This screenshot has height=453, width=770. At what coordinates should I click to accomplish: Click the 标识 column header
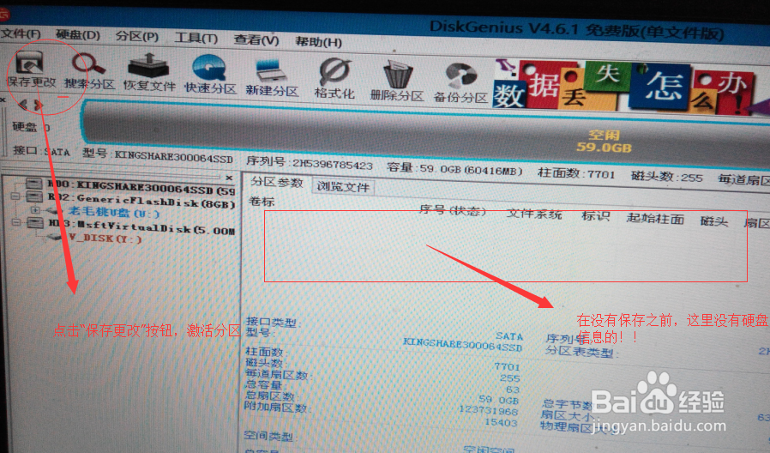[595, 215]
